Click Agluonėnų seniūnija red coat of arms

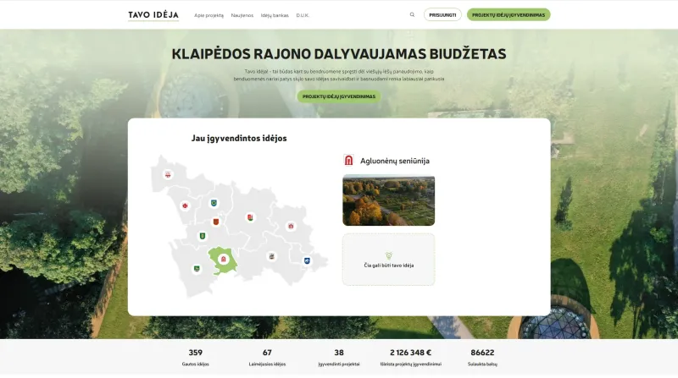pos(348,160)
